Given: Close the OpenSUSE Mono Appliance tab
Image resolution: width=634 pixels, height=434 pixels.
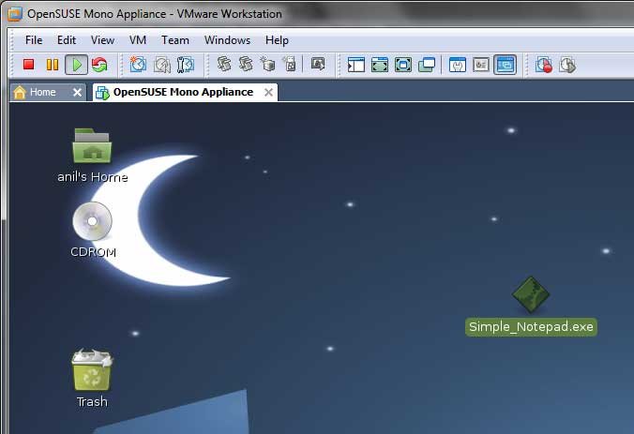Looking at the screenshot, I should click(268, 92).
